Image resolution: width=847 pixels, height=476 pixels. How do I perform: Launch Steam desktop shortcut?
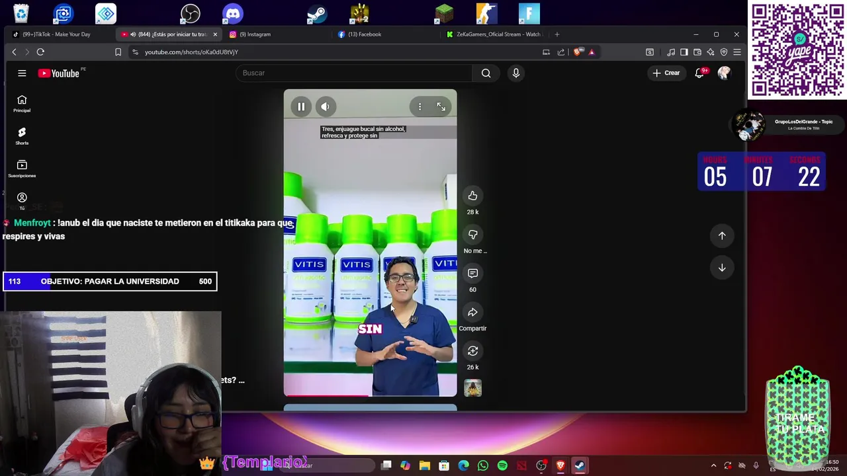pyautogui.click(x=318, y=13)
